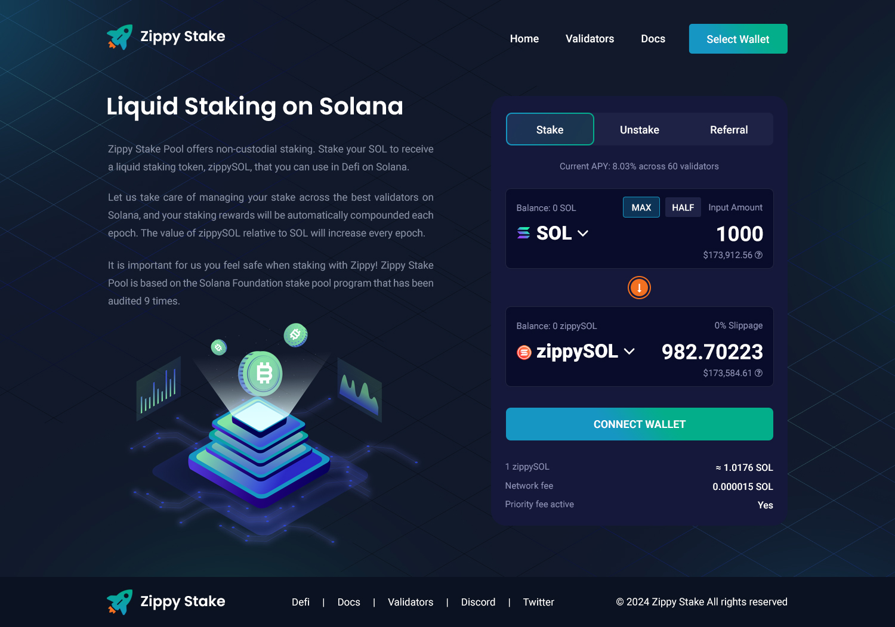Switch to the Unstake tab

tap(639, 129)
